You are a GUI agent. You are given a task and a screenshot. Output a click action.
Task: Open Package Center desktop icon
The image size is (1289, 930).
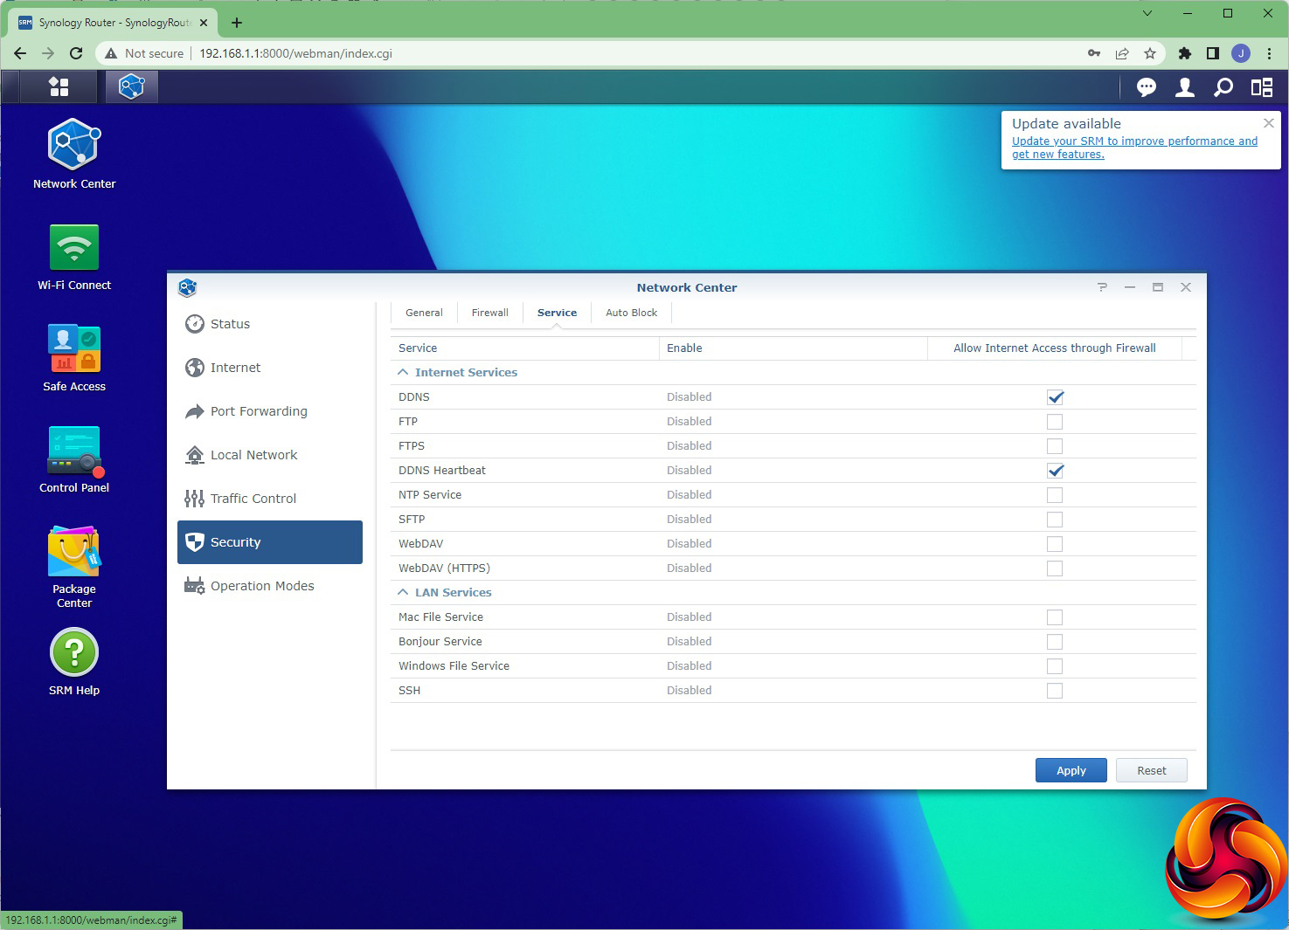coord(74,567)
